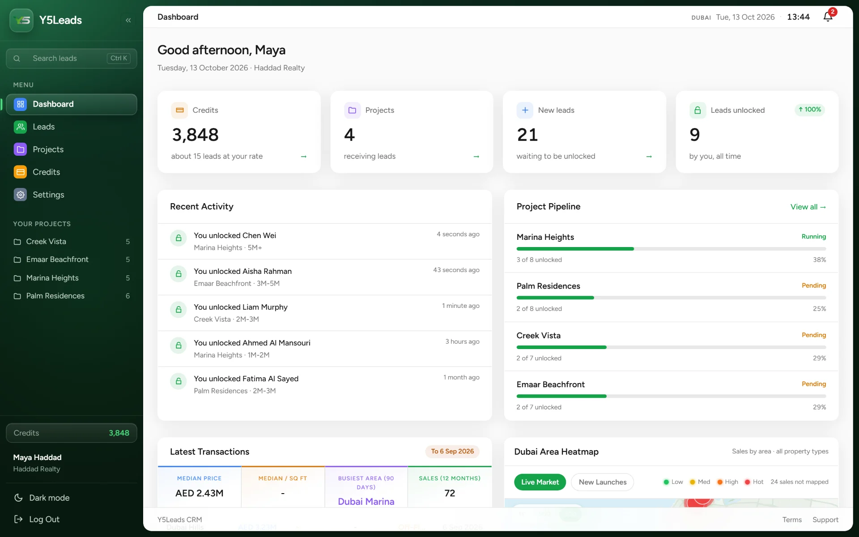Select the Creek Vista project folder
This screenshot has width=859, height=537.
point(72,242)
